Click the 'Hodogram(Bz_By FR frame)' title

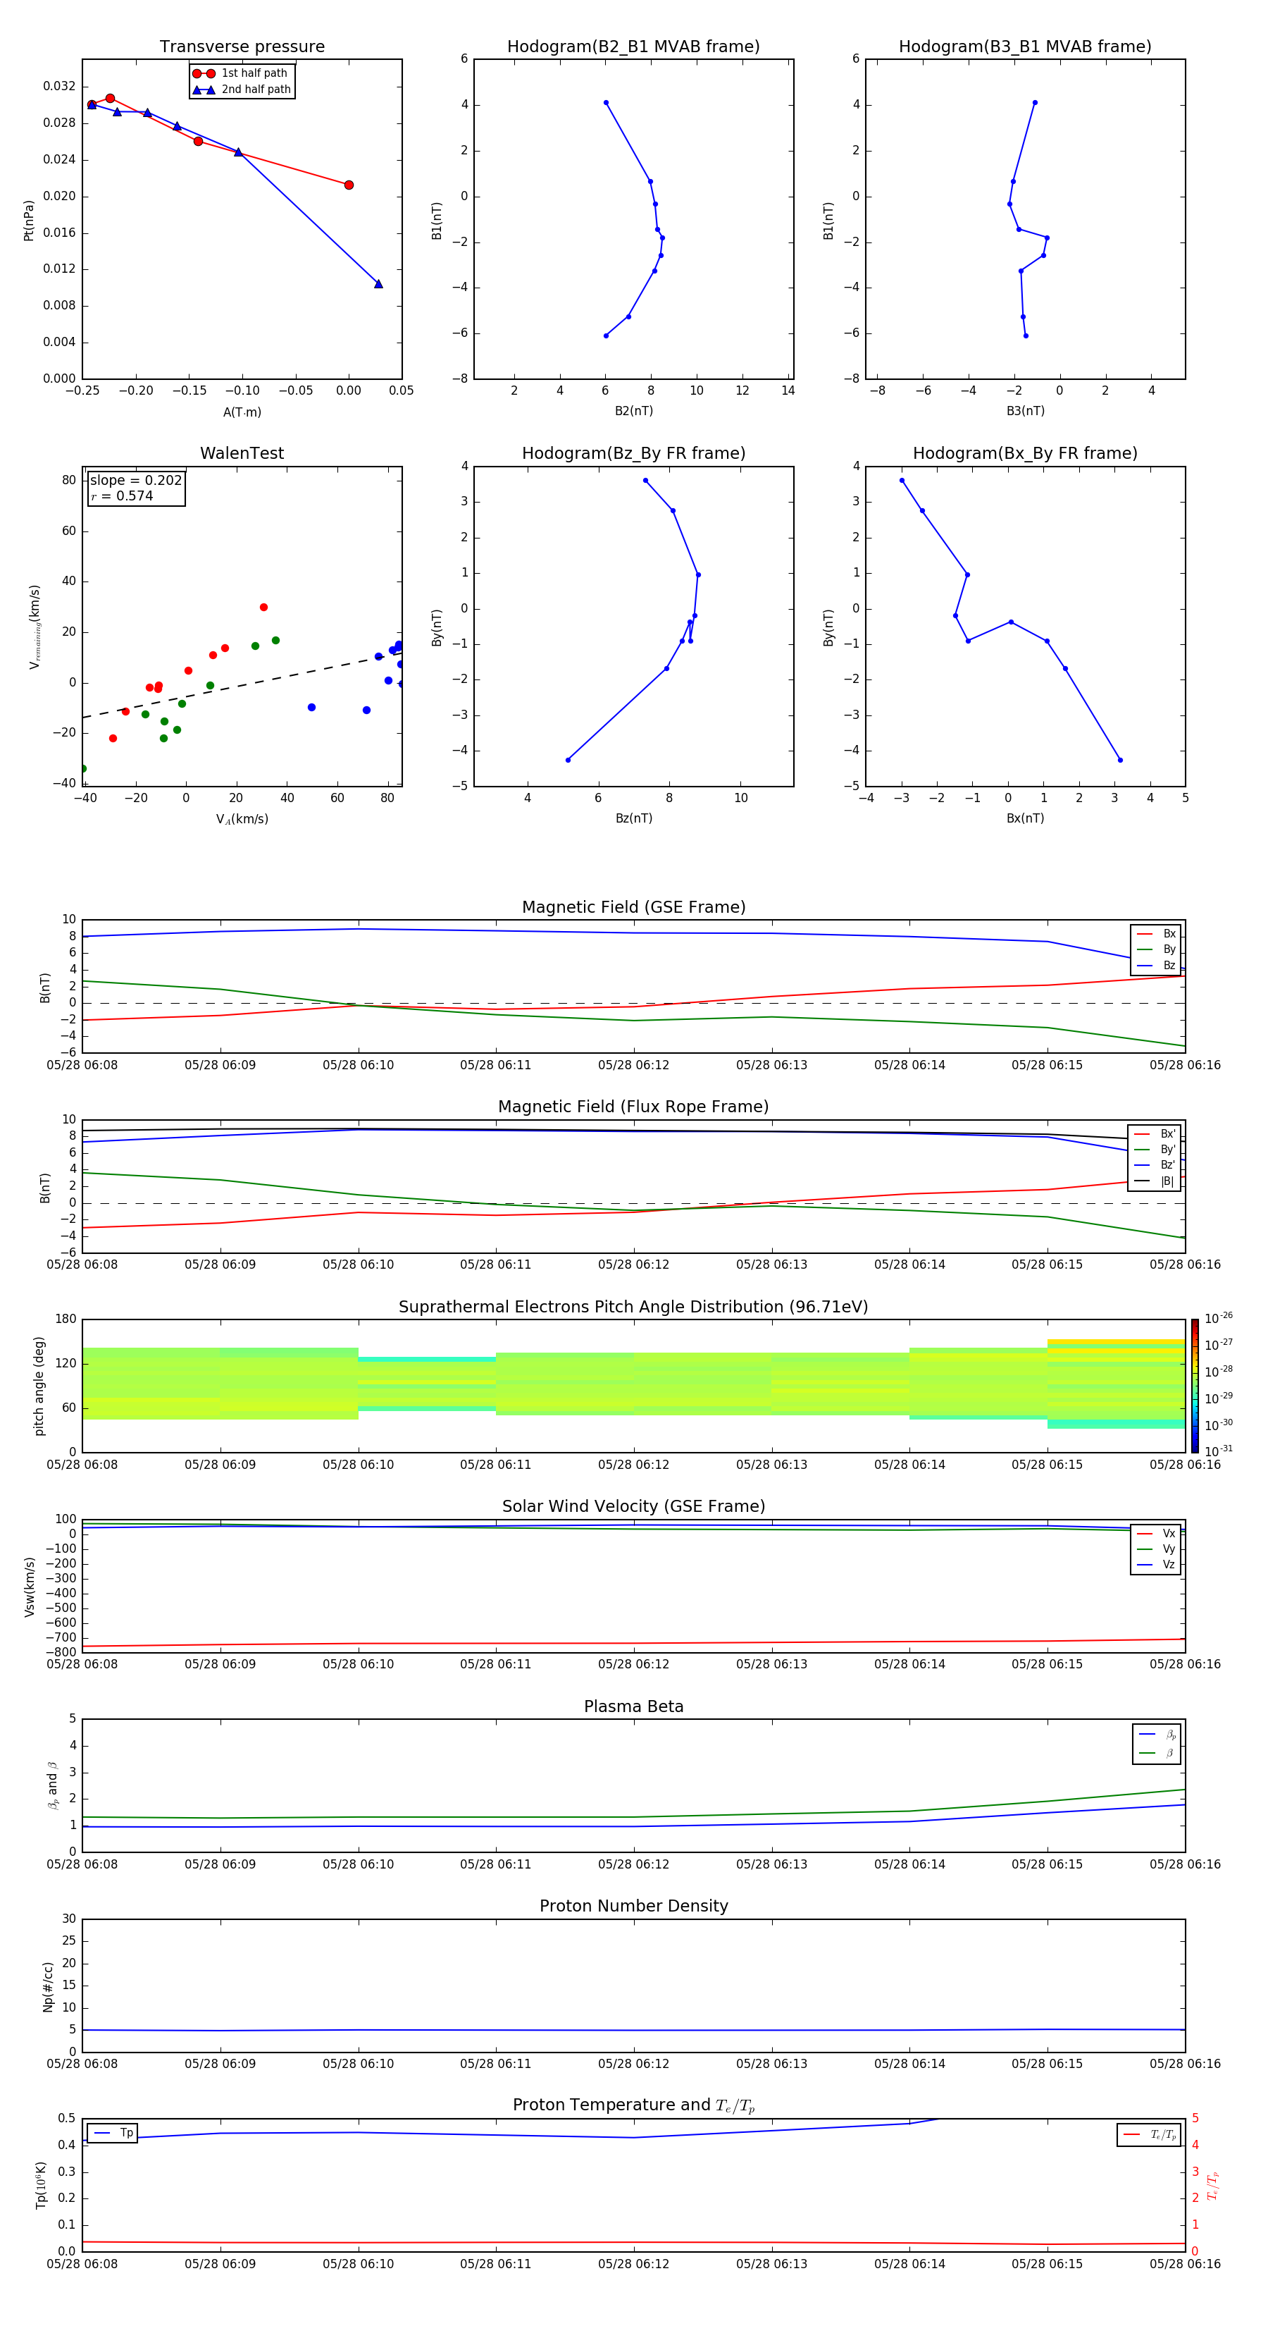pos(633,453)
